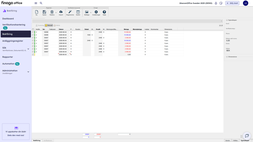Click the Bokföring module icon in sidebar
The image size is (253, 142).
click(4, 11)
